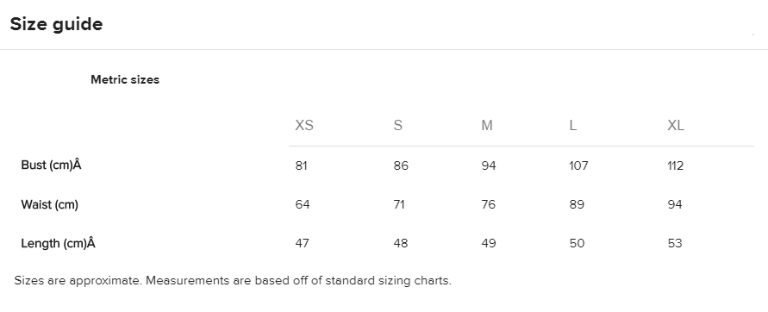
Task: Click the sizes are approximate note
Action: pos(233,281)
